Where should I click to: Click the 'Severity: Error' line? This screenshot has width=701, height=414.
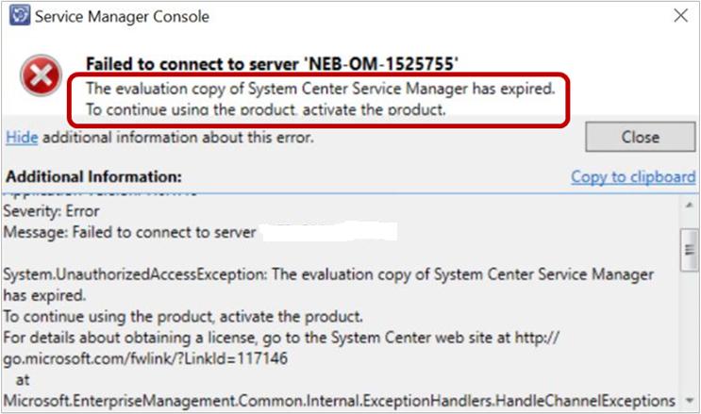(x=51, y=211)
